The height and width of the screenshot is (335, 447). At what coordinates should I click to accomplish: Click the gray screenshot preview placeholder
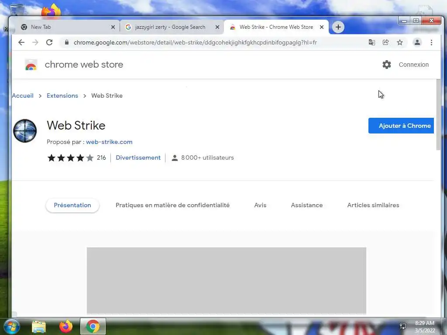click(x=227, y=280)
